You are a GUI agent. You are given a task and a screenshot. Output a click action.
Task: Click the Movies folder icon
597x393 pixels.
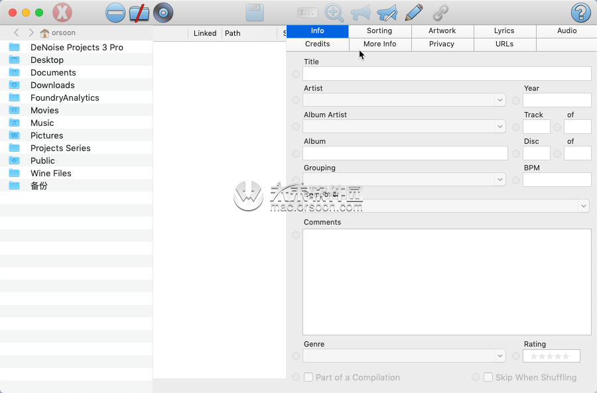[x=15, y=110]
